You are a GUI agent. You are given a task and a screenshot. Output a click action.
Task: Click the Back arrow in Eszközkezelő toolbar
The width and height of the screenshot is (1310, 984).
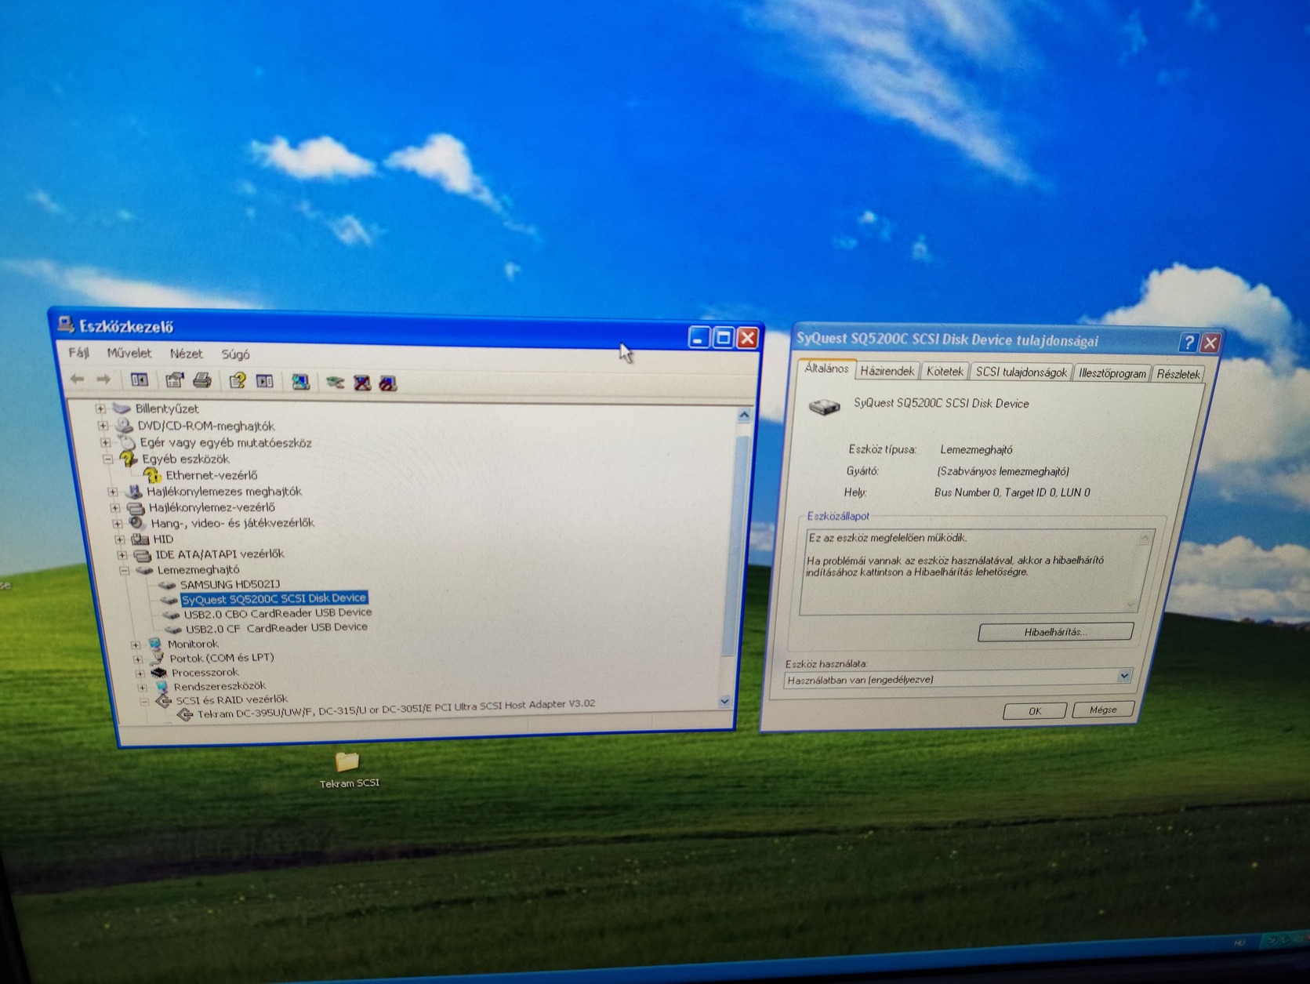point(77,379)
